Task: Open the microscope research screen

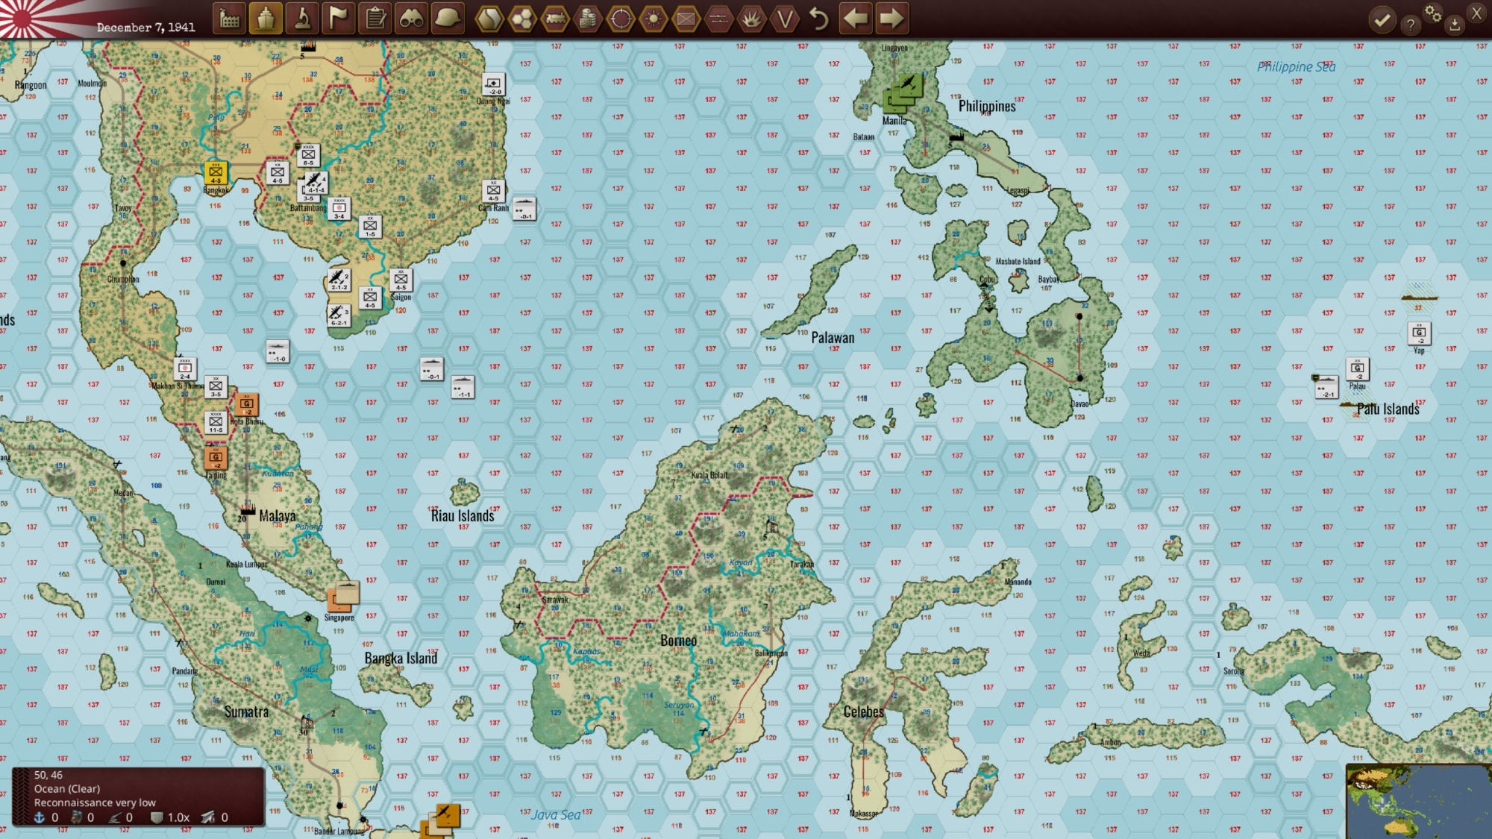Action: [302, 19]
